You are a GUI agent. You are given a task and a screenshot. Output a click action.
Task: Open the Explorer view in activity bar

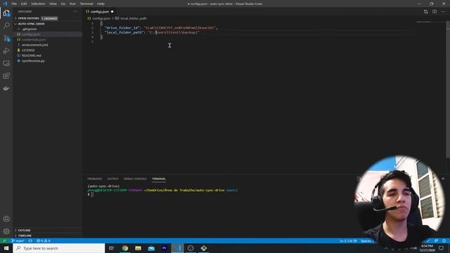(x=6, y=13)
